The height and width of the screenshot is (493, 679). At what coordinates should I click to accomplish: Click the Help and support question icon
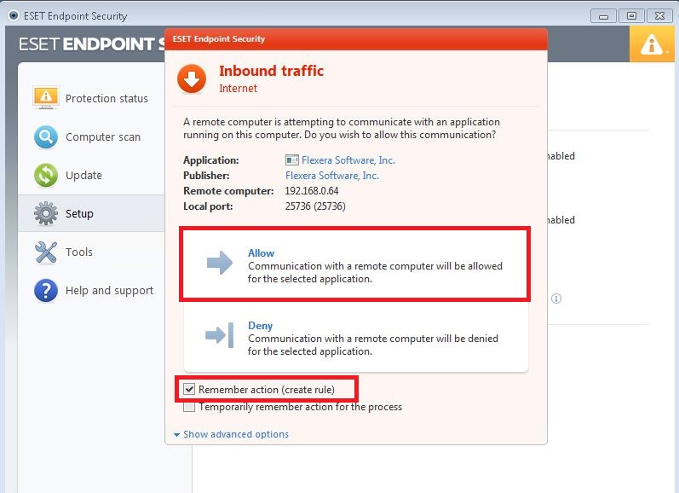pos(45,291)
